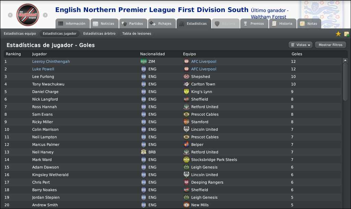Sort table by Goles column header

(x=297, y=54)
